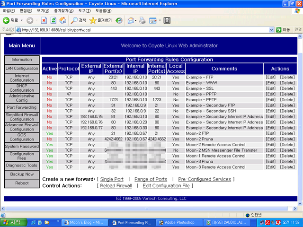Screen dimensions: 303x227
Task: Click the desktop quick launch icon
Action: coord(40,223)
